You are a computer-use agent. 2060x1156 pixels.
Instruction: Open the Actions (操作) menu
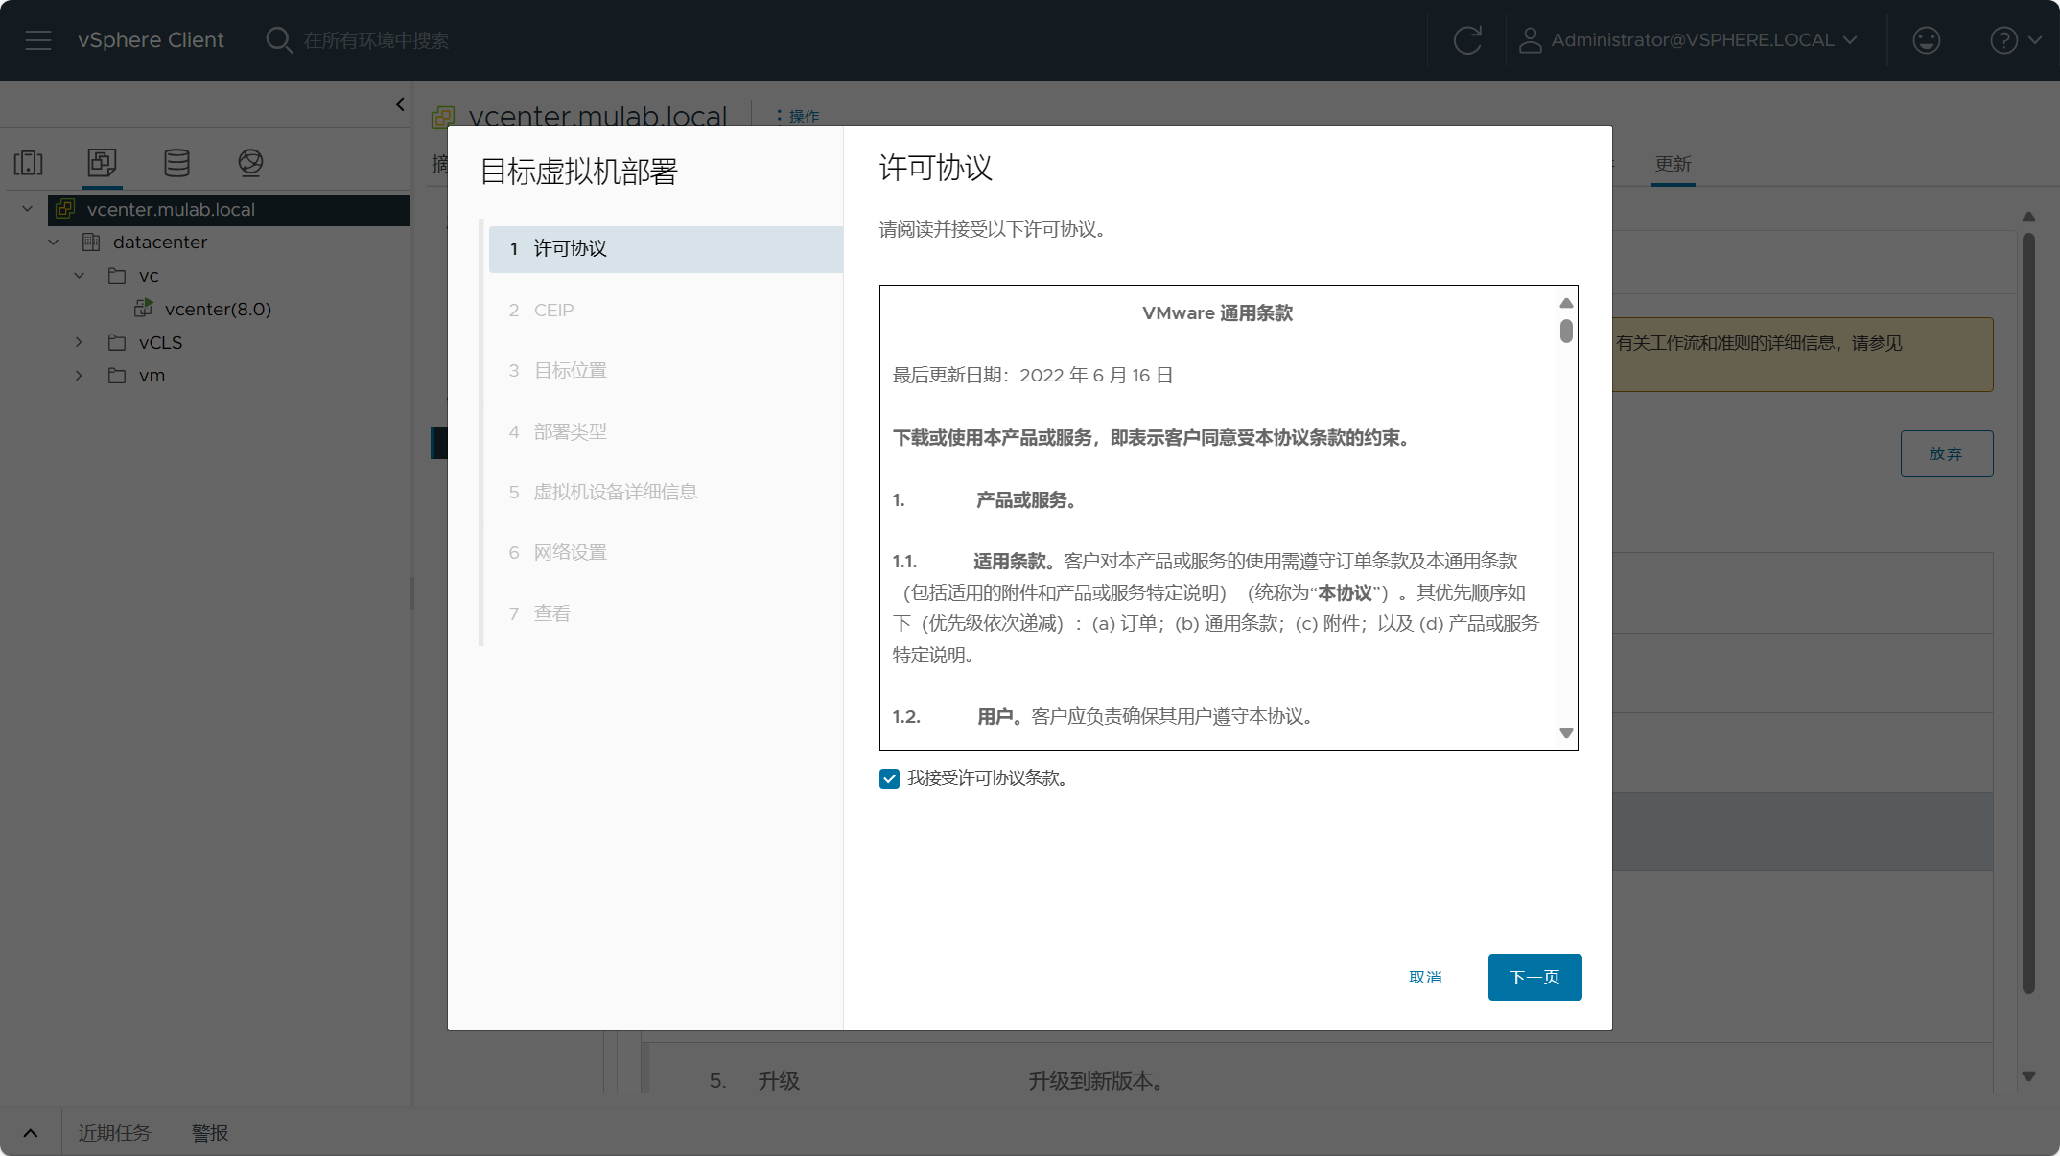[x=798, y=116]
